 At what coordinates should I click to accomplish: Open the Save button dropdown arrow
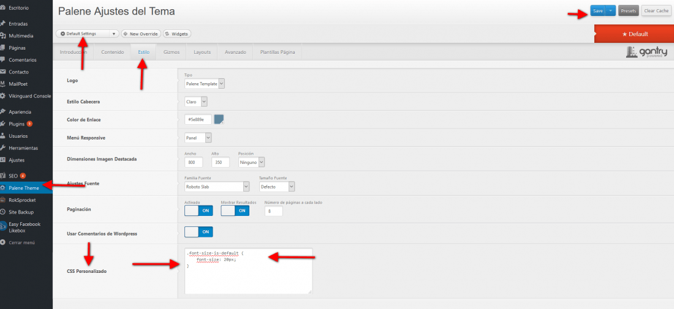click(610, 11)
